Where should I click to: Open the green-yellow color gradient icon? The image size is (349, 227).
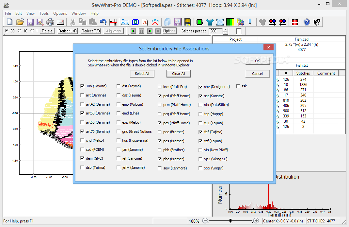[230, 22]
